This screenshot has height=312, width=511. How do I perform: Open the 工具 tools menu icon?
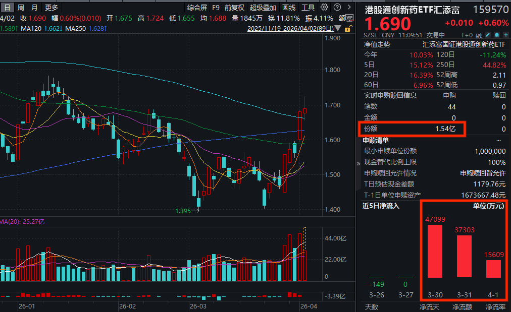click(x=308, y=7)
